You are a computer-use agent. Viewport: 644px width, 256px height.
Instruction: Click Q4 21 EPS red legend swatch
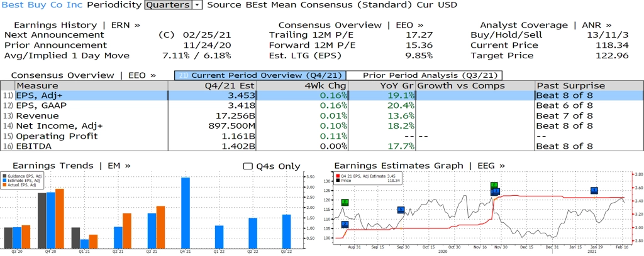338,176
